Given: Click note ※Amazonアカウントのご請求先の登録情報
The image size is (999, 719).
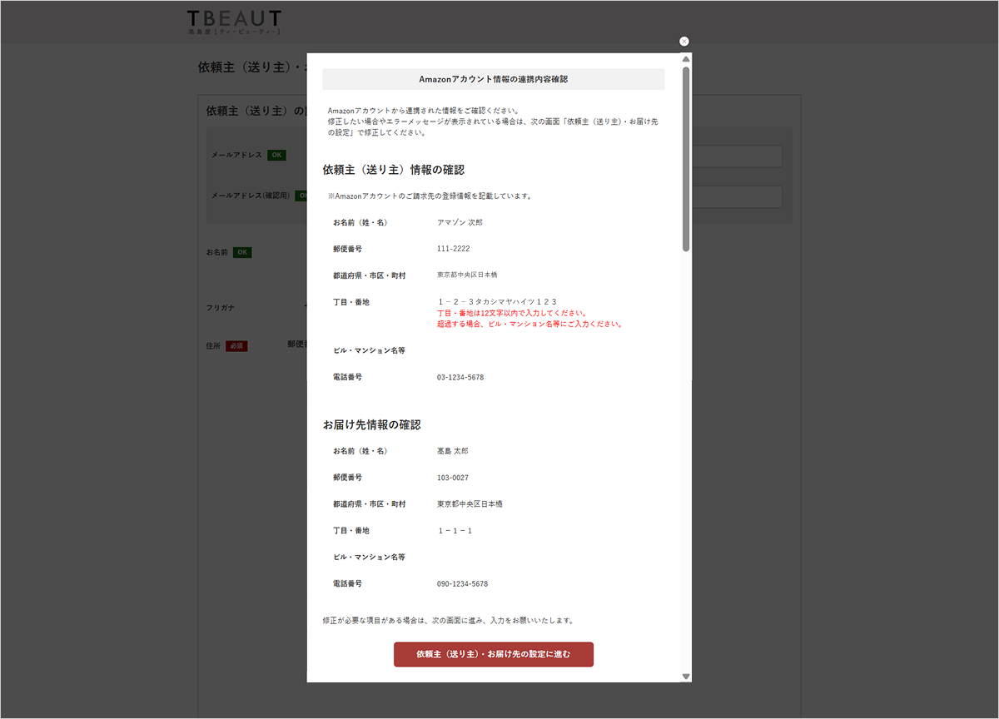Looking at the screenshot, I should [x=430, y=196].
